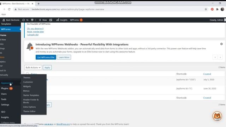The height and width of the screenshot is (127, 226).
Task: Click the Yoast SEO icon in the admin bar
Action: click(51, 20)
